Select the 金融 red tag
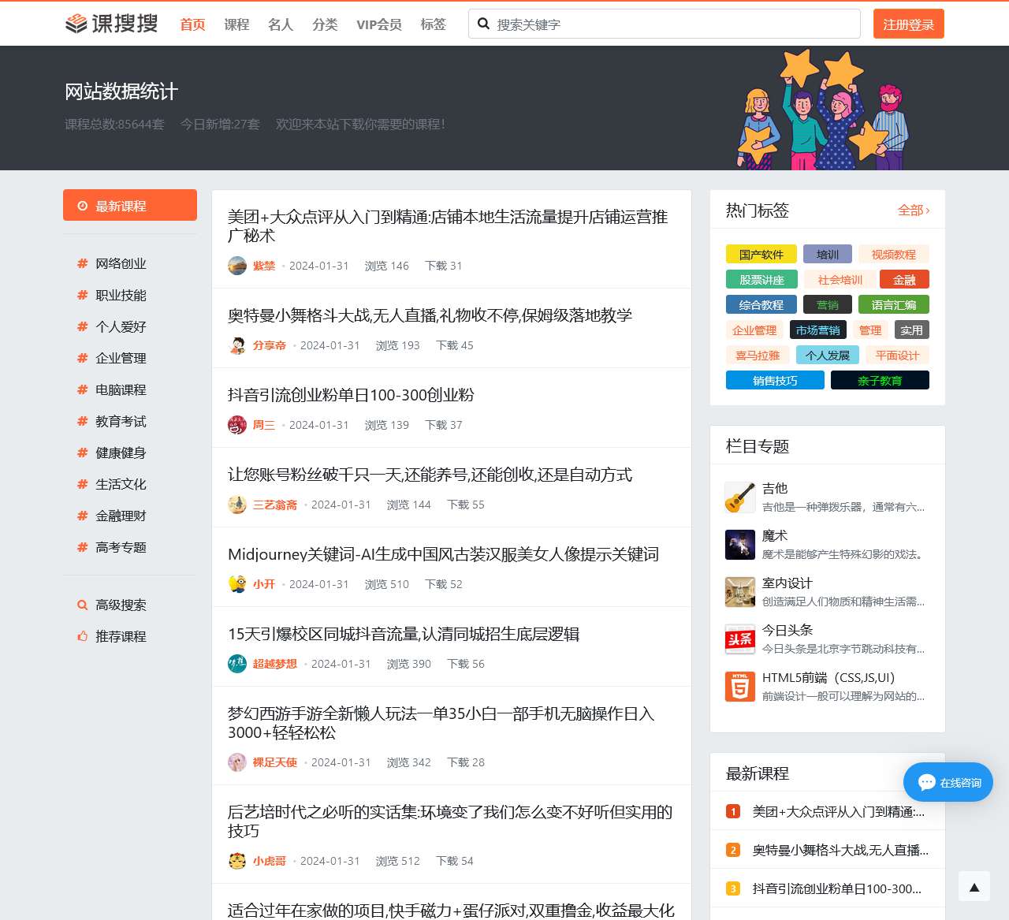 point(904,280)
